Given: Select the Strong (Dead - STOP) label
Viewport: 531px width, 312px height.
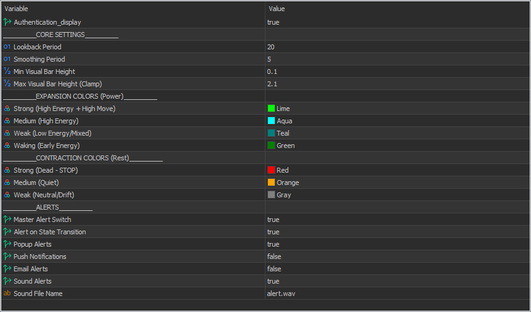Looking at the screenshot, I should click(x=46, y=170).
